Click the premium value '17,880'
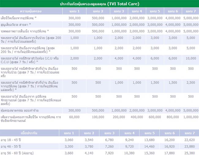The height and width of the screenshot is (155, 199). [170, 153]
